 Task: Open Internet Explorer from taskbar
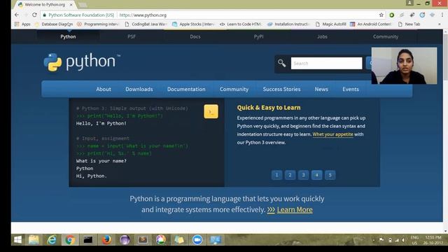click(52, 239)
